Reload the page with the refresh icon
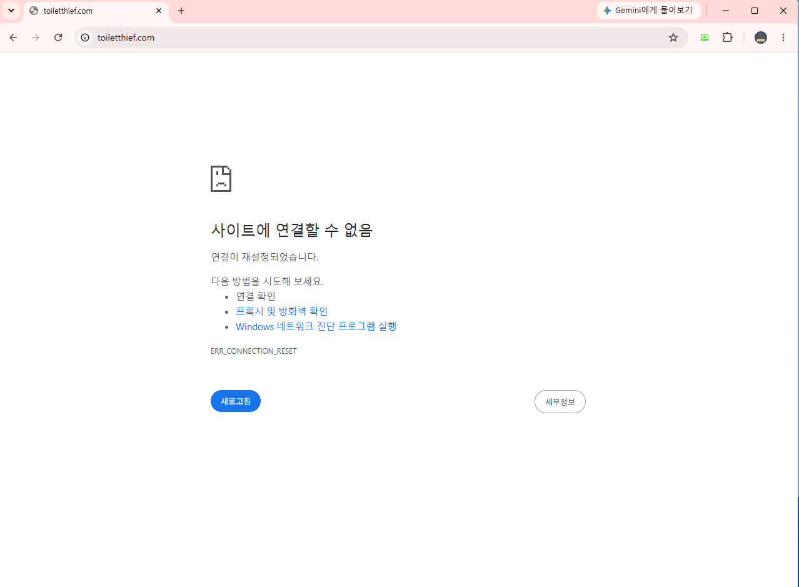Viewport: 799px width, 587px height. click(58, 38)
